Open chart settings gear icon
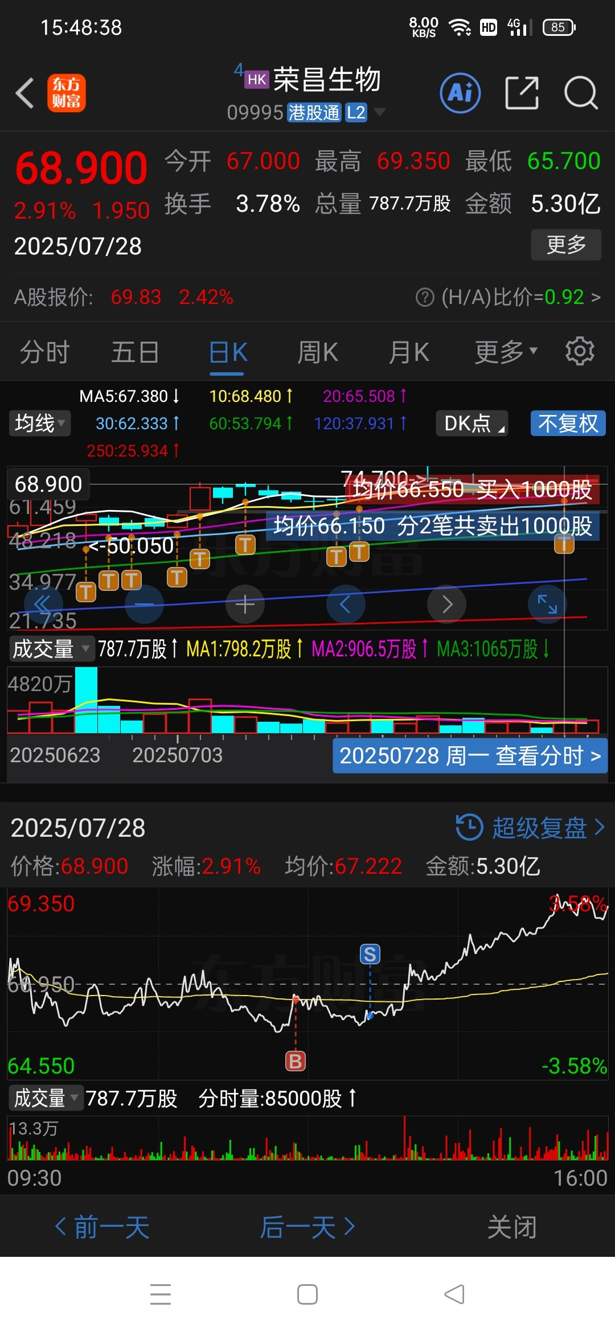The height and width of the screenshot is (1332, 615). (x=580, y=351)
